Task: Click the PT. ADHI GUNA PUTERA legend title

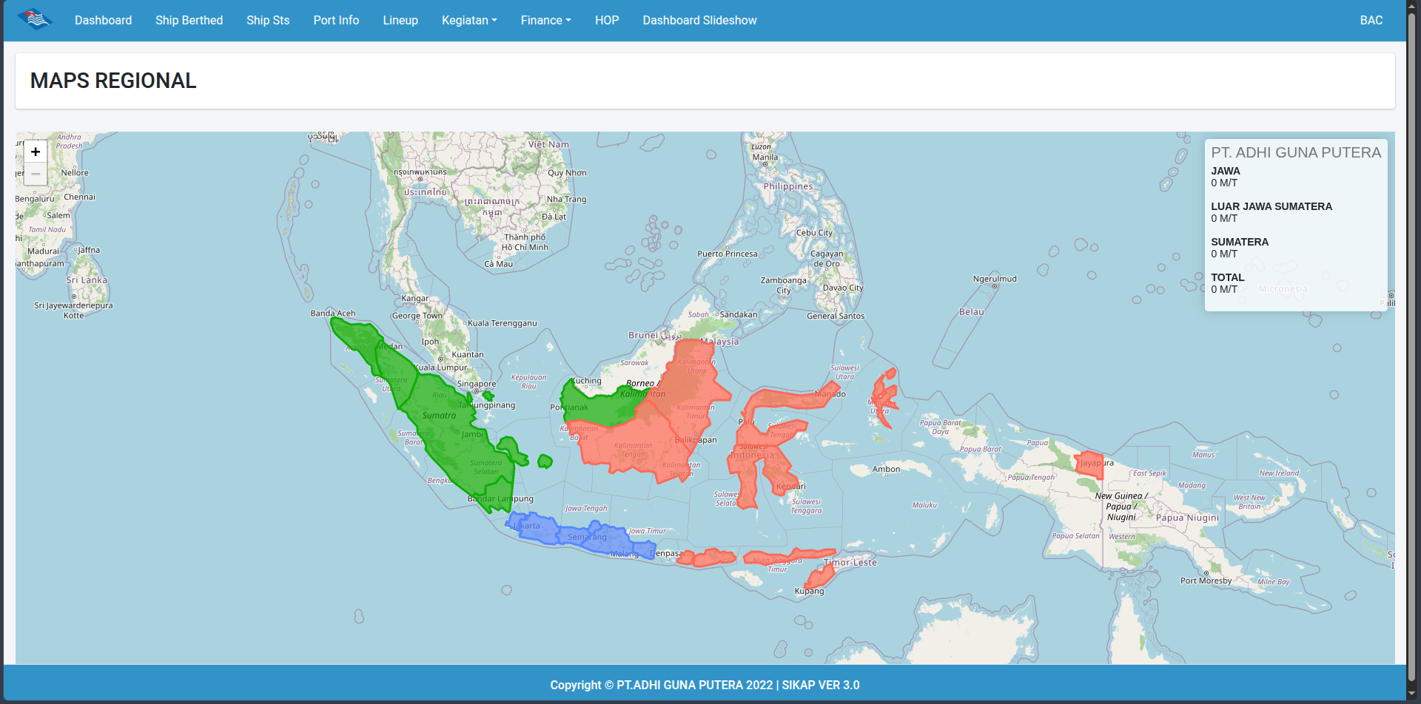Action: pyautogui.click(x=1296, y=152)
